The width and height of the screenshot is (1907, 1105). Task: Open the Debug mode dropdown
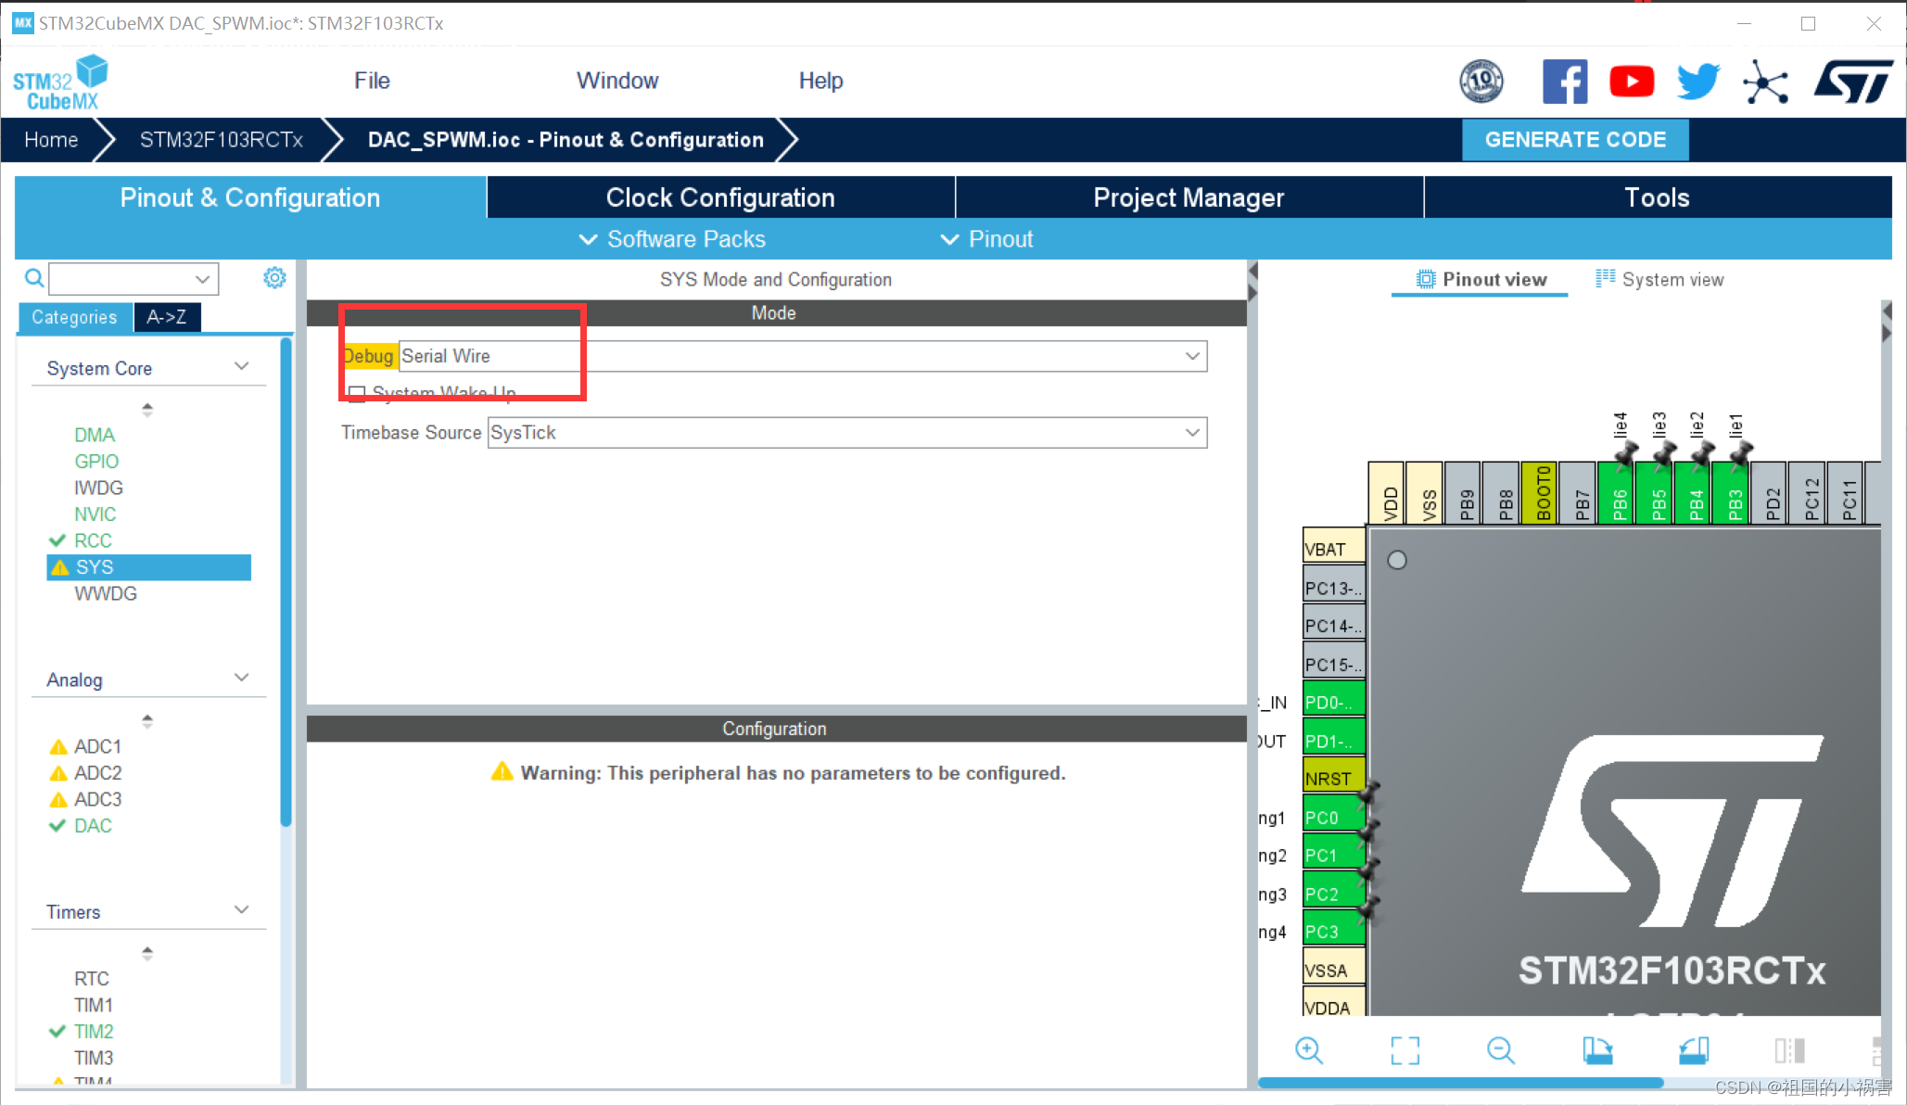pyautogui.click(x=1192, y=356)
